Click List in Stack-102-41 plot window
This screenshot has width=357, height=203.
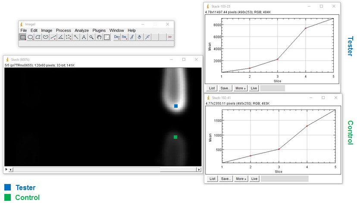tap(213, 179)
